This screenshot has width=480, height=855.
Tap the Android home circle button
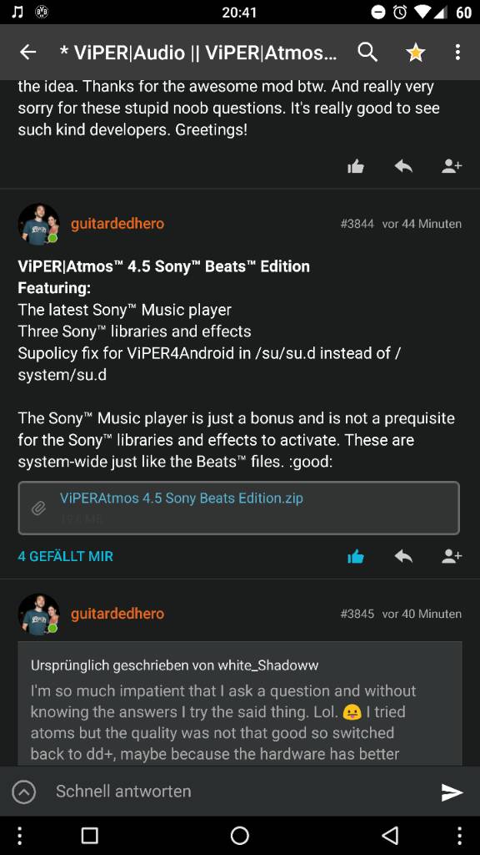point(239,835)
